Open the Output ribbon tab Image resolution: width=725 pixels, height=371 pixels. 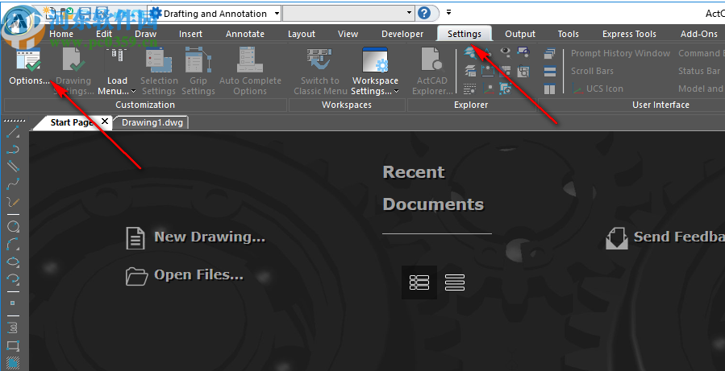[520, 34]
